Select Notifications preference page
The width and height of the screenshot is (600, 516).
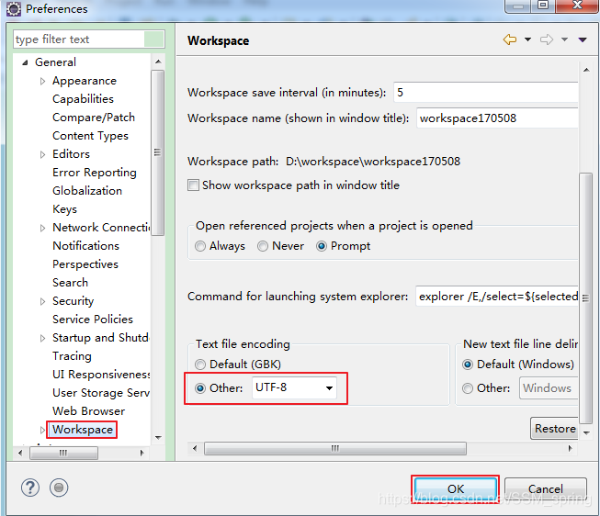tap(85, 245)
